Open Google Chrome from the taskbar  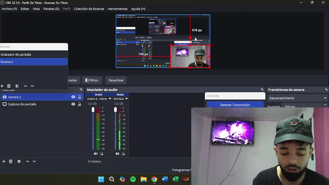tap(154, 179)
